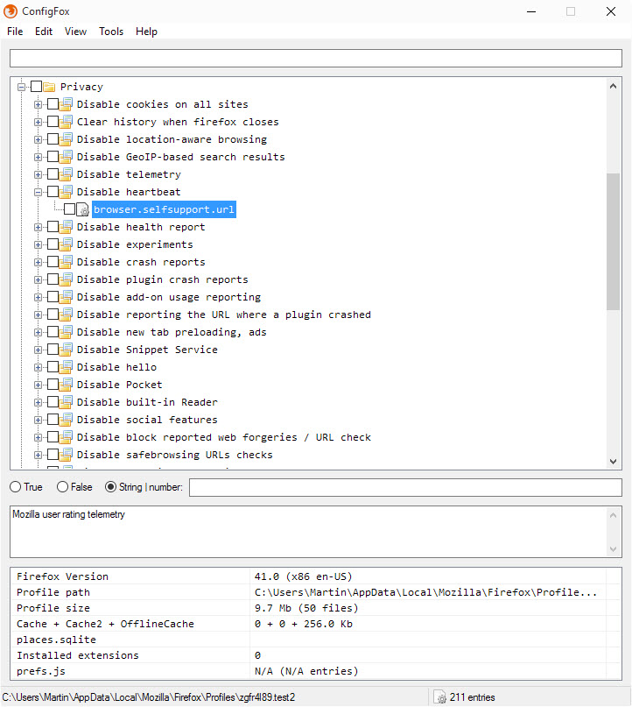Expand the Disable location-aware browsing node

[39, 139]
